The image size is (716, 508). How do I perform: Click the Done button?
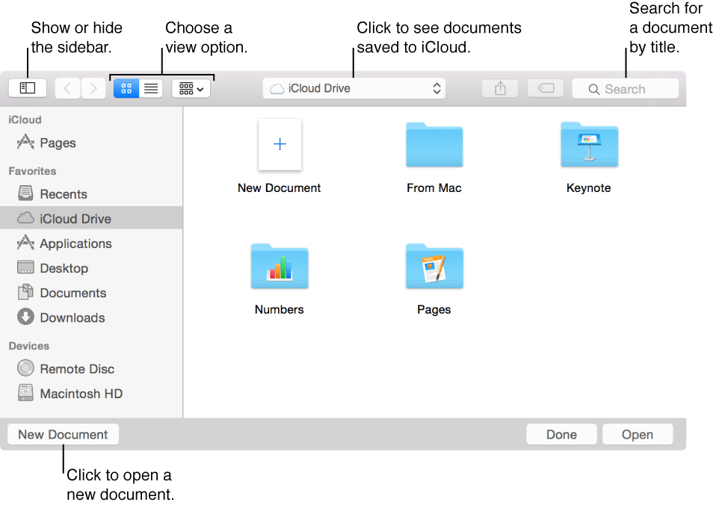point(561,434)
